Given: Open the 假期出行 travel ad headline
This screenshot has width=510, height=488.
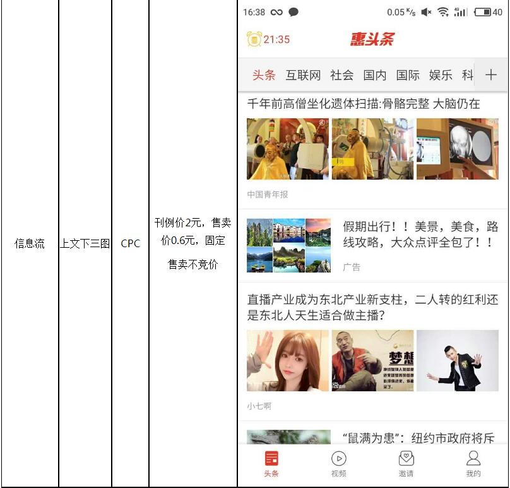Looking at the screenshot, I should click(x=420, y=235).
